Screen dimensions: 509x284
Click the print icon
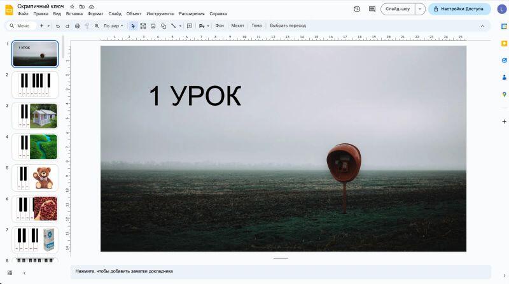point(78,26)
